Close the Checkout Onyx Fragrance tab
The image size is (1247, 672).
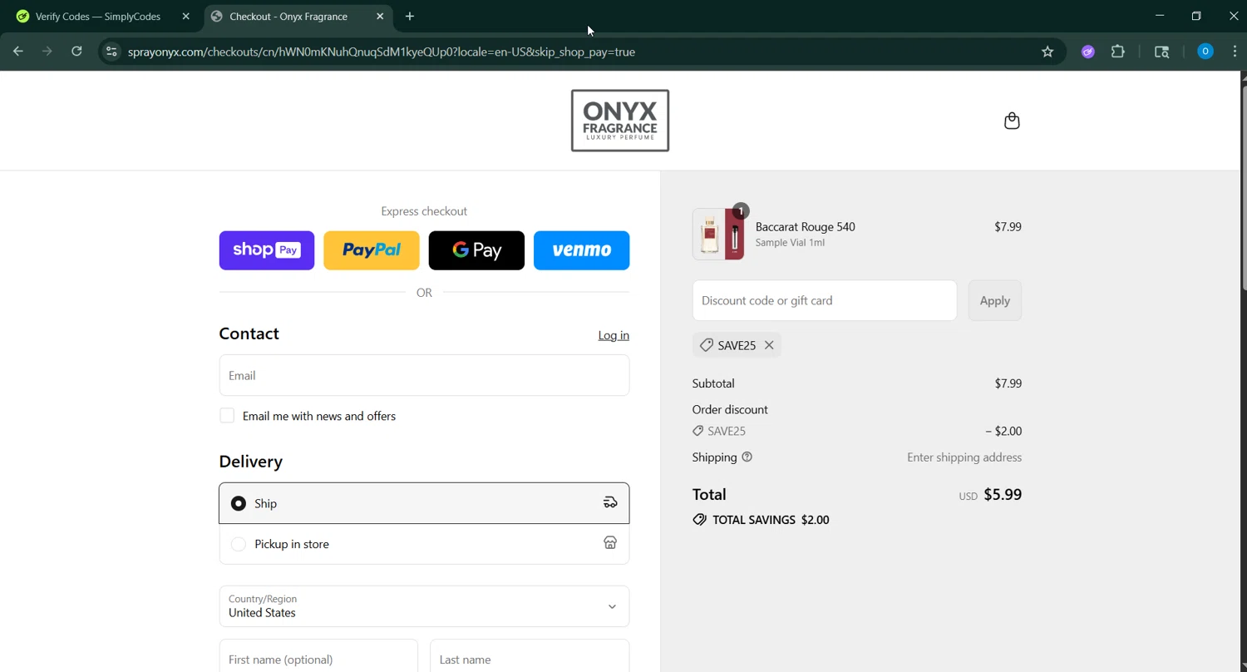380,16
